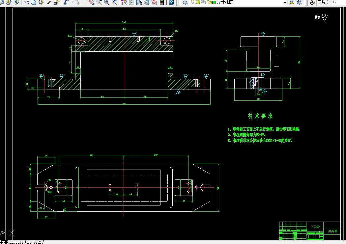Open the Sheet Set Manager icon

147,2
